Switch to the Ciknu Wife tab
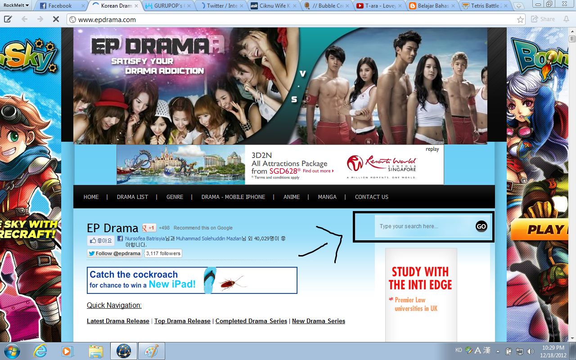This screenshot has width=576, height=360. [274, 6]
